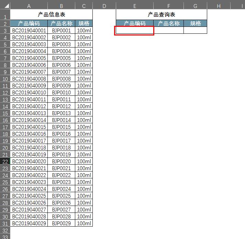245x239 pixels.
Task: Select cell BC2019040020
Action: pyautogui.click(x=29, y=161)
